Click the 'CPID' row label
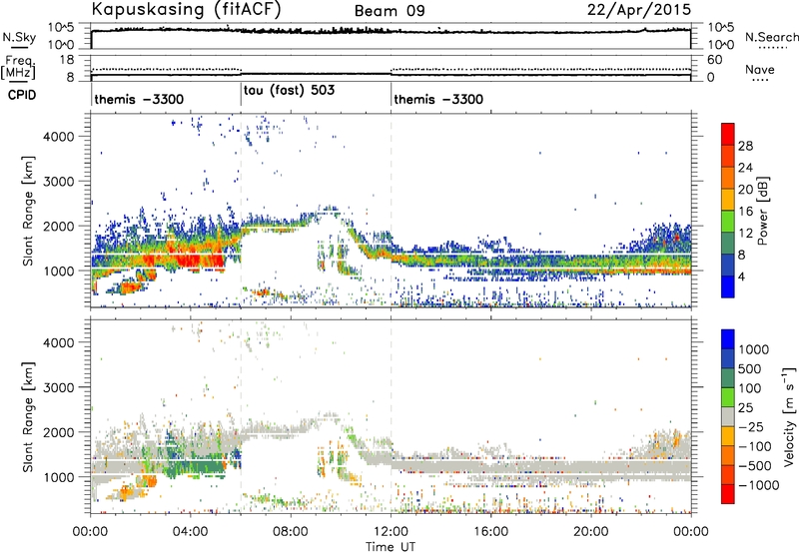Image resolution: width=799 pixels, height=553 pixels. click(x=22, y=95)
